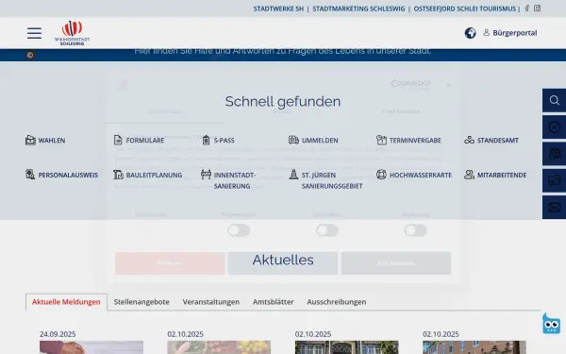Select the Ausschreibungen tab
This screenshot has height=354, width=566.
(337, 302)
